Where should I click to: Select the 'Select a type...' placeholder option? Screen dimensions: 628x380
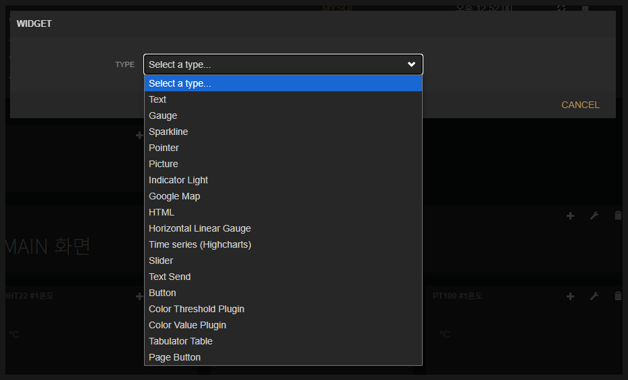(x=283, y=83)
